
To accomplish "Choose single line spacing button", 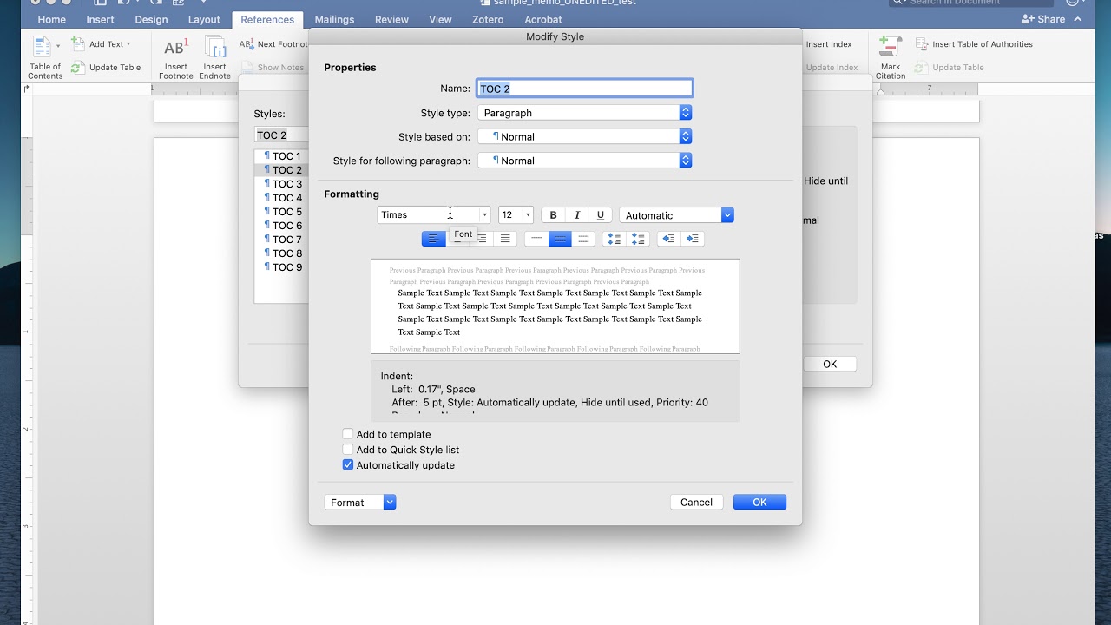I will tap(536, 239).
